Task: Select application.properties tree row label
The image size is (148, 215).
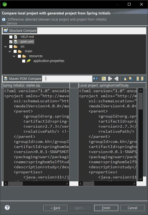Action: [49, 61]
